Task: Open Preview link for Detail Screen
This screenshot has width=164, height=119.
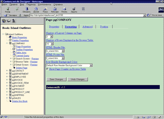Action: coord(34,65)
